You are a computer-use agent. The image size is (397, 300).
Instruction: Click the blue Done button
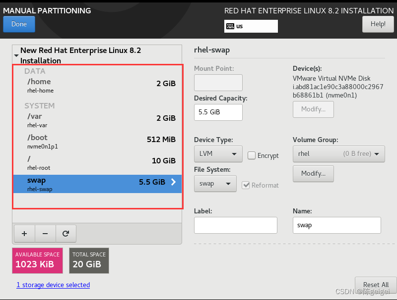(19, 24)
